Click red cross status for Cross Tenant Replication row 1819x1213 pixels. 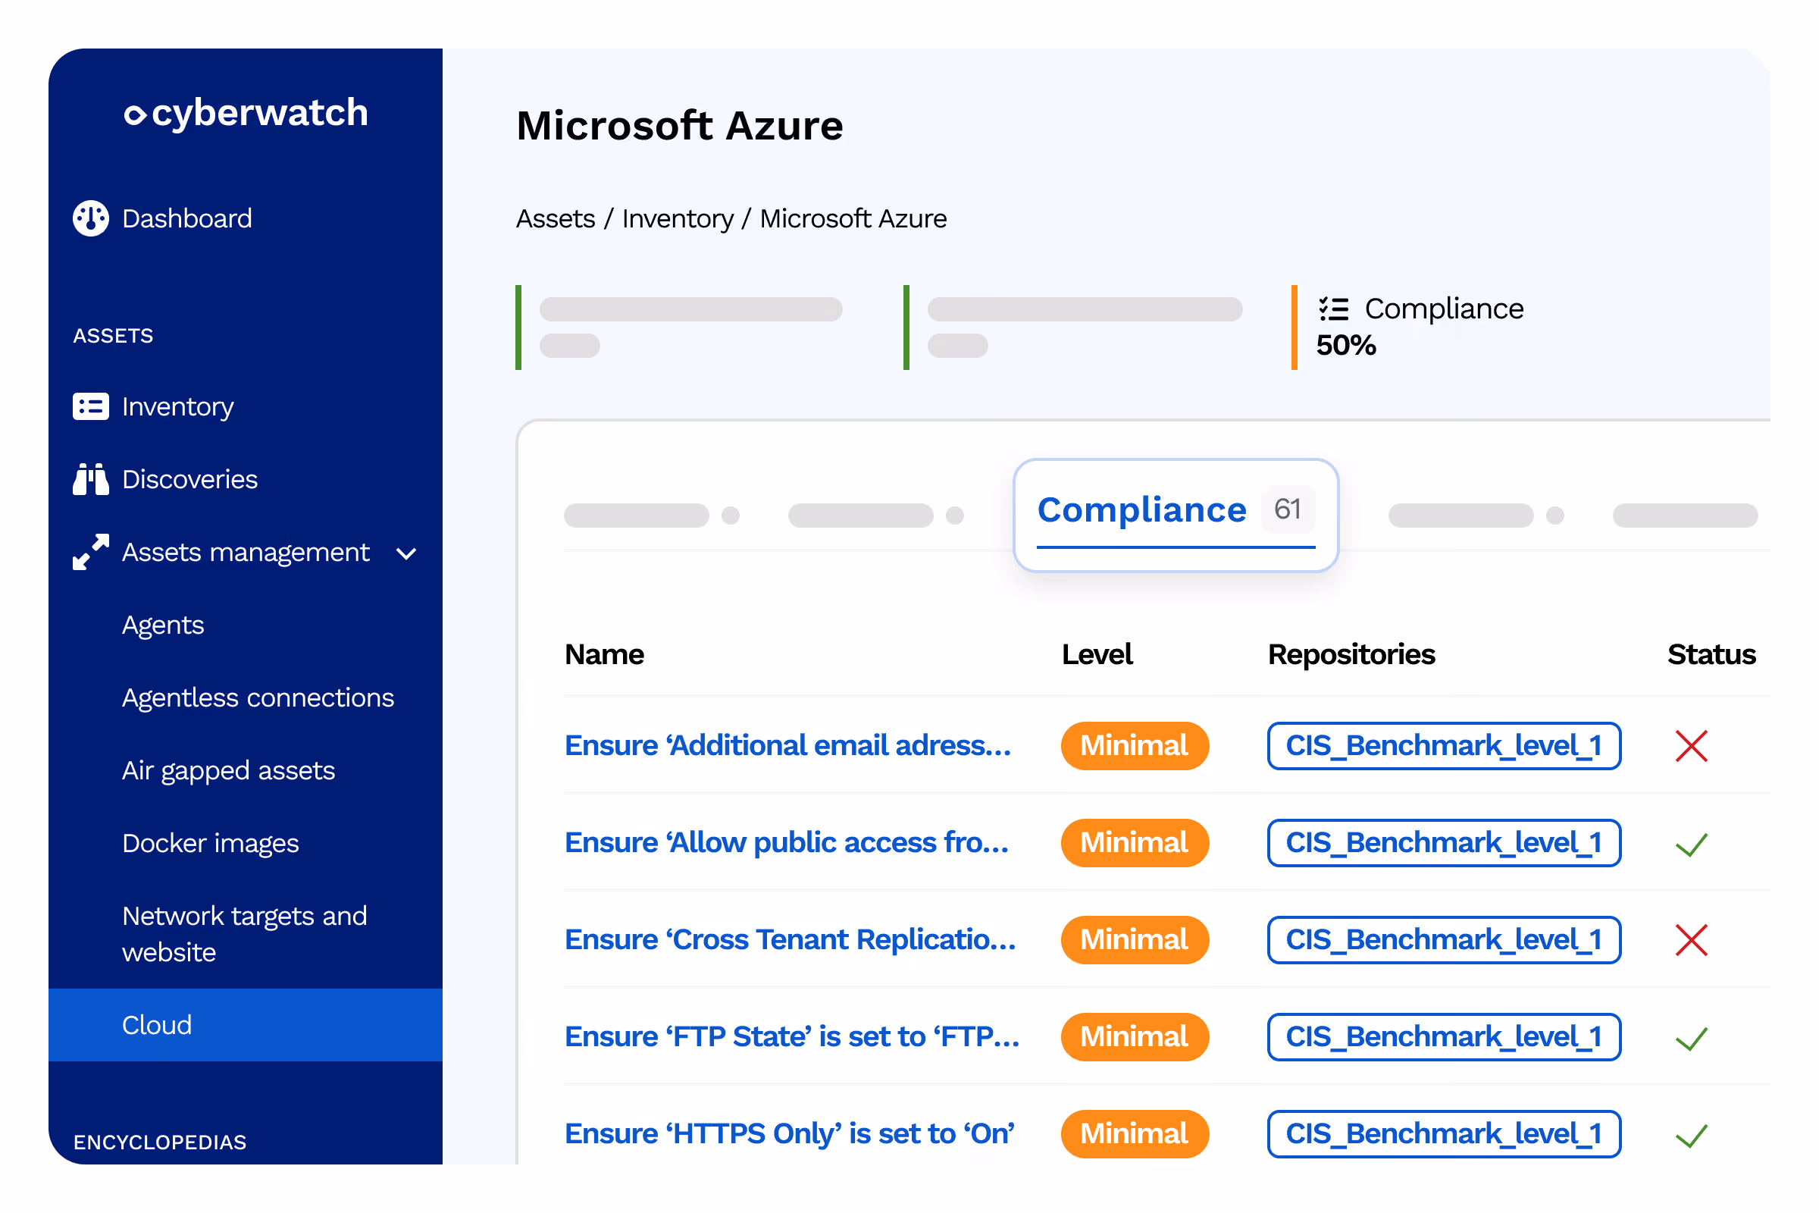click(1692, 940)
